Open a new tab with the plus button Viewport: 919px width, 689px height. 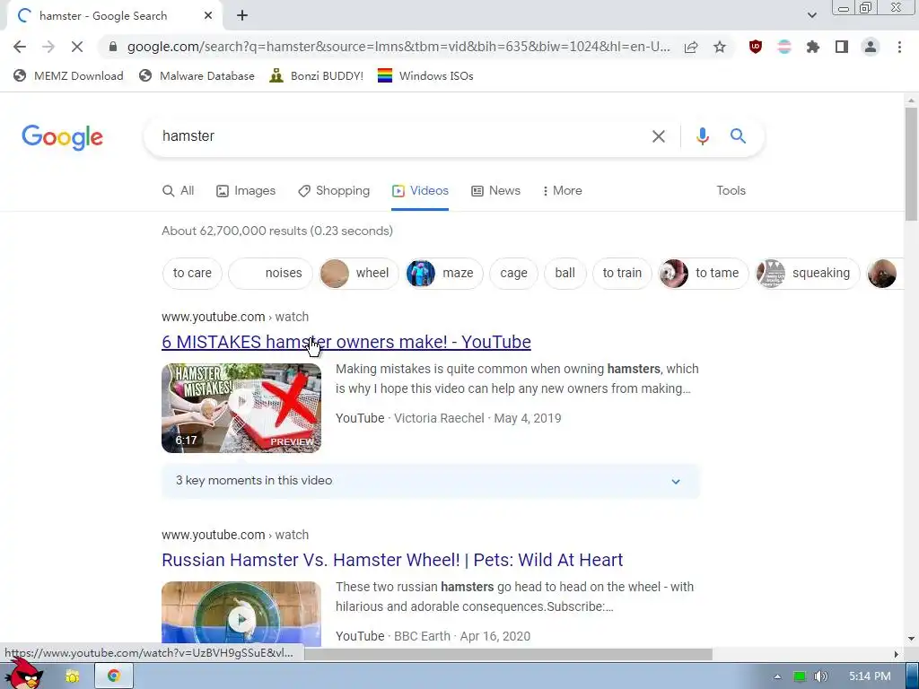point(242,16)
